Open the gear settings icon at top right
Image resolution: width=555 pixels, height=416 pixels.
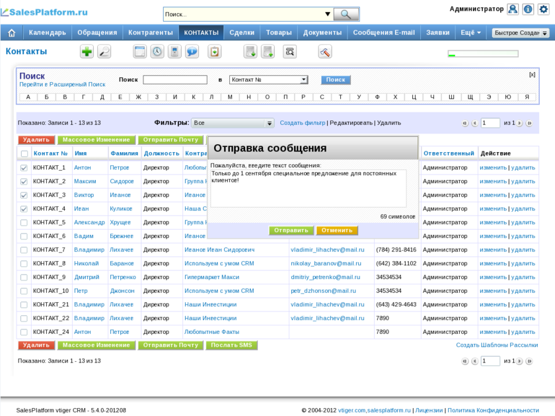(544, 9)
